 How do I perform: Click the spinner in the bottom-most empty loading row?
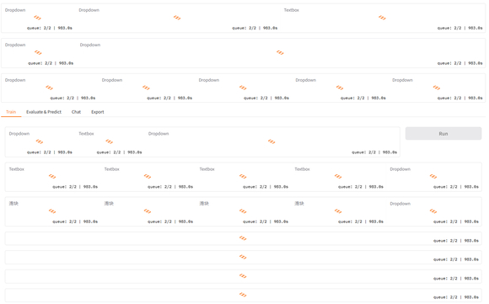tap(243, 295)
